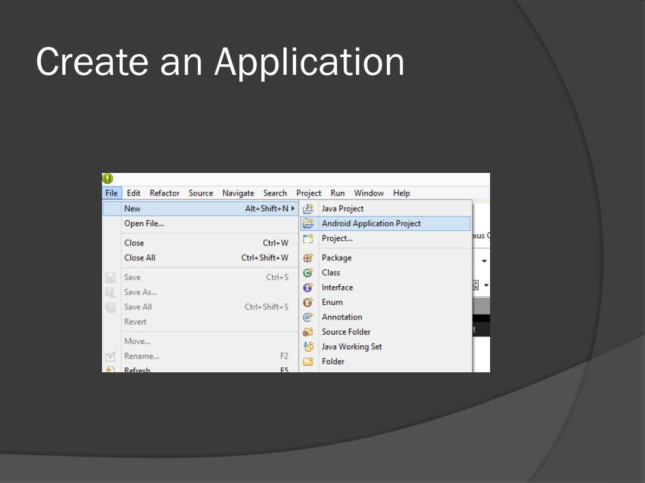
Task: Click the Save floppy disk icon
Action: tap(110, 277)
